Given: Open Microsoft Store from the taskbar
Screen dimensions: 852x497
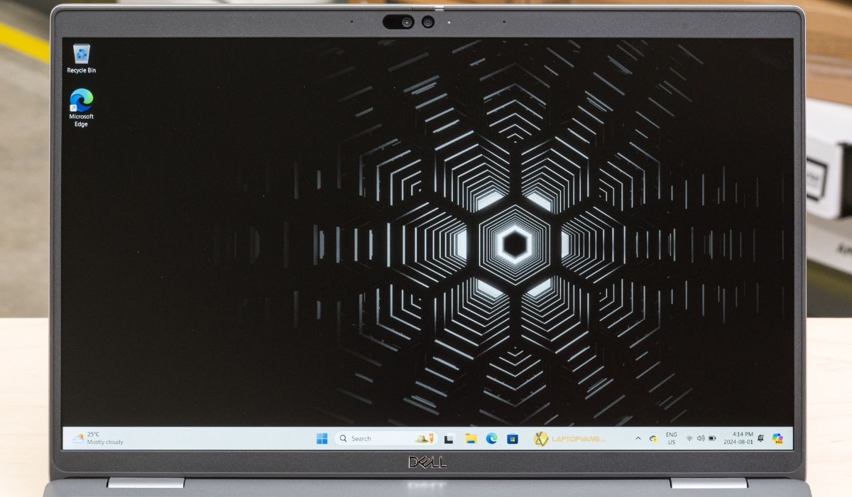Looking at the screenshot, I should tap(512, 439).
